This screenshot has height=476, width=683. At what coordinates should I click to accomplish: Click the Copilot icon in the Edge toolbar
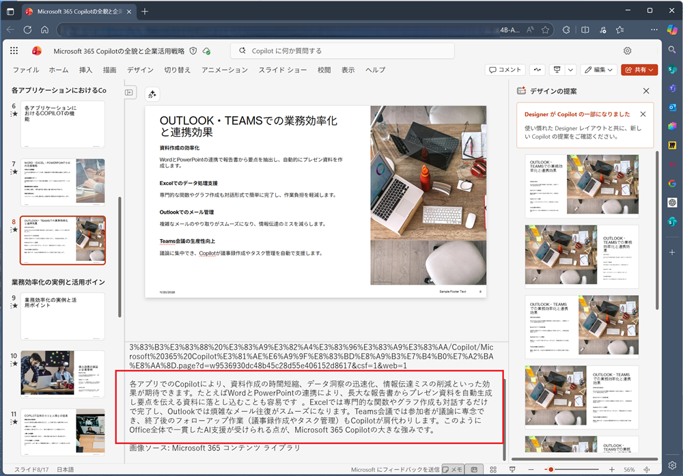671,30
